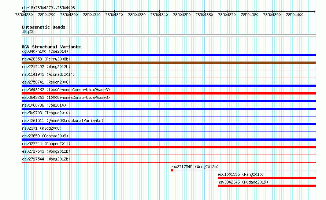
Task: Click ruler position 78504310
Action: tap(92, 15)
